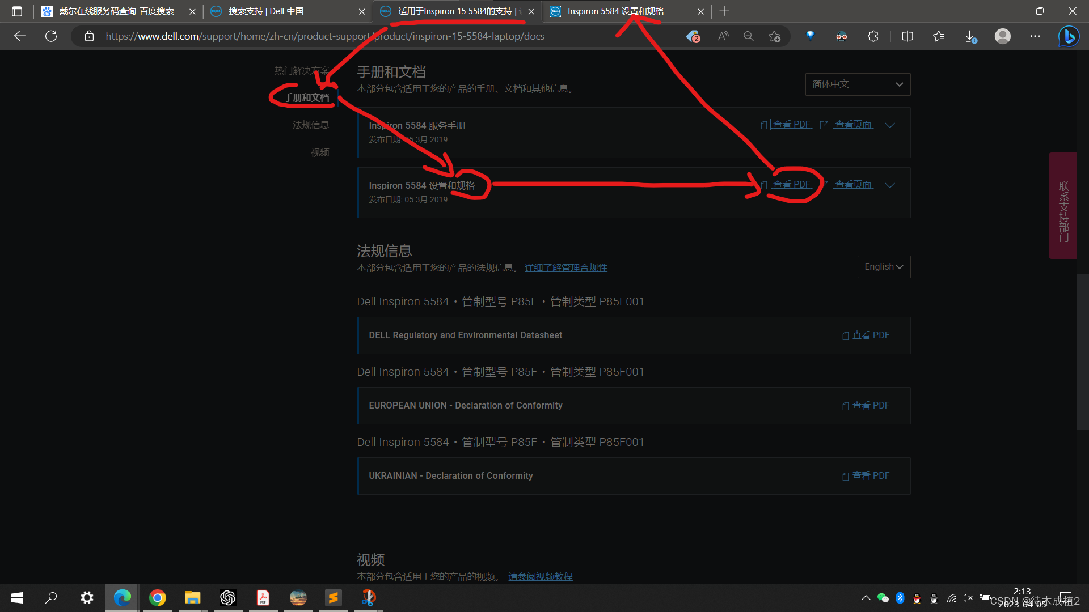Launch Google Chrome from taskbar
Image resolution: width=1089 pixels, height=612 pixels.
tap(158, 597)
